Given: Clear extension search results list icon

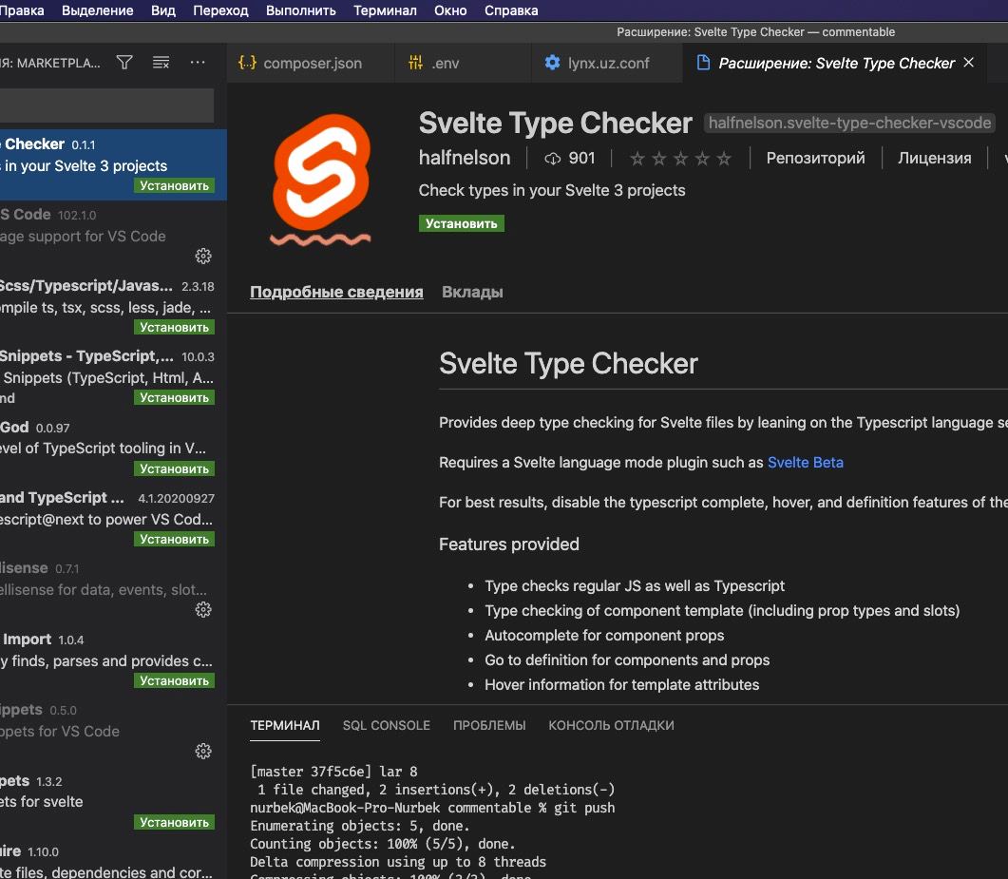Looking at the screenshot, I should pos(161,63).
